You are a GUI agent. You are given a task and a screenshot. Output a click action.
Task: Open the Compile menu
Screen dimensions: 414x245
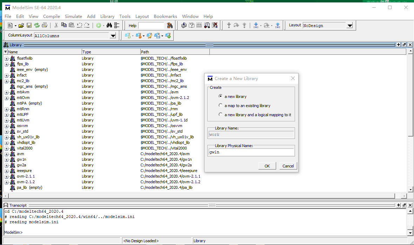[52, 16]
